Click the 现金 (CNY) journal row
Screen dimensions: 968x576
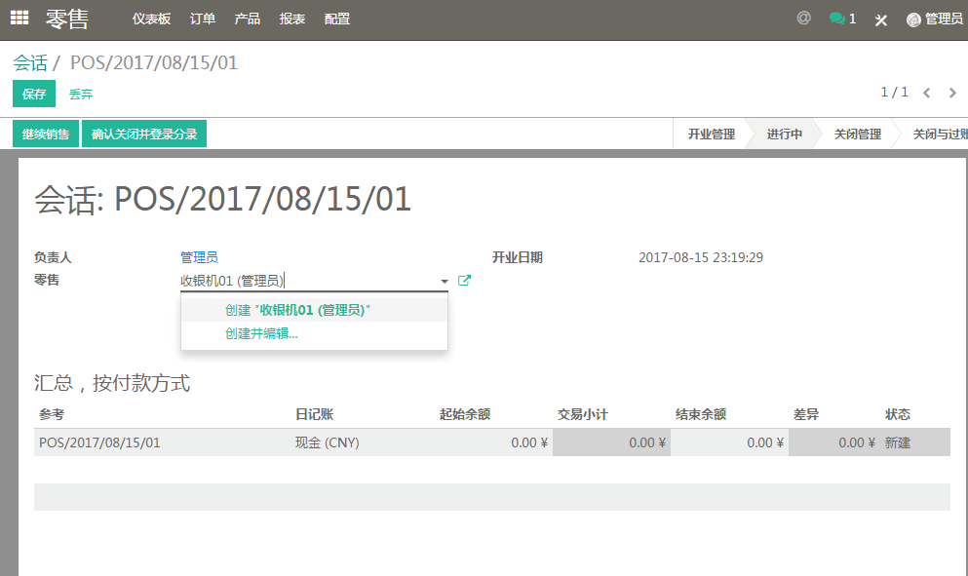pyautogui.click(x=328, y=442)
